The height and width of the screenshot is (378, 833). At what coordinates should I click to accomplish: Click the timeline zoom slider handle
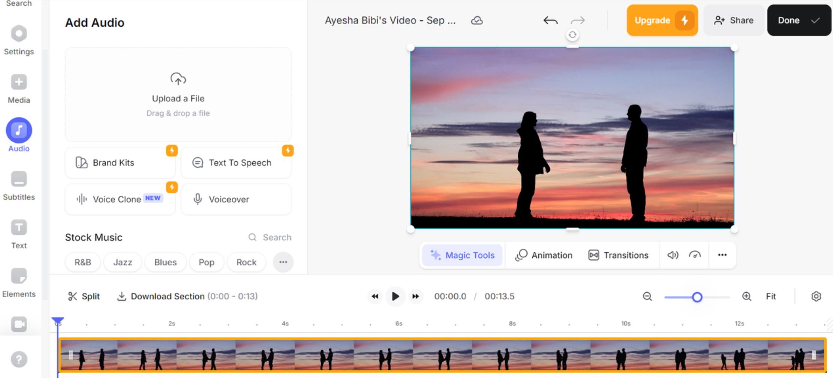[x=697, y=297]
